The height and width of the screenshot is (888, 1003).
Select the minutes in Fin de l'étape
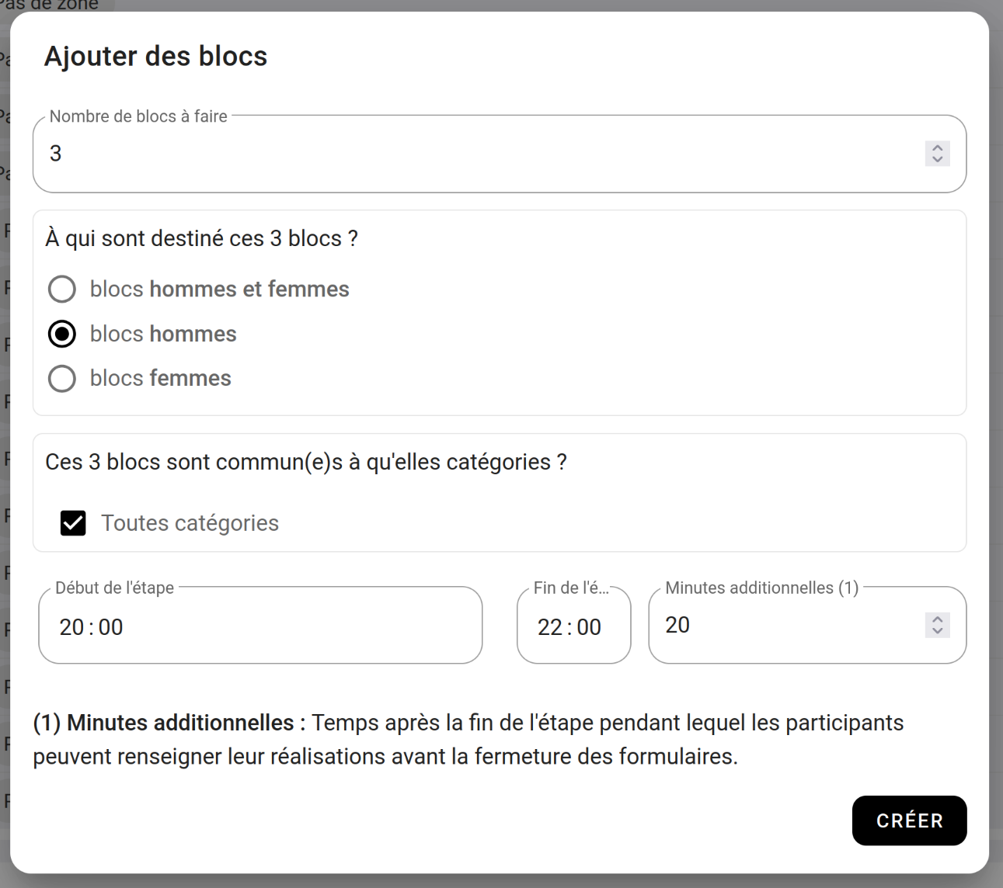coord(589,627)
